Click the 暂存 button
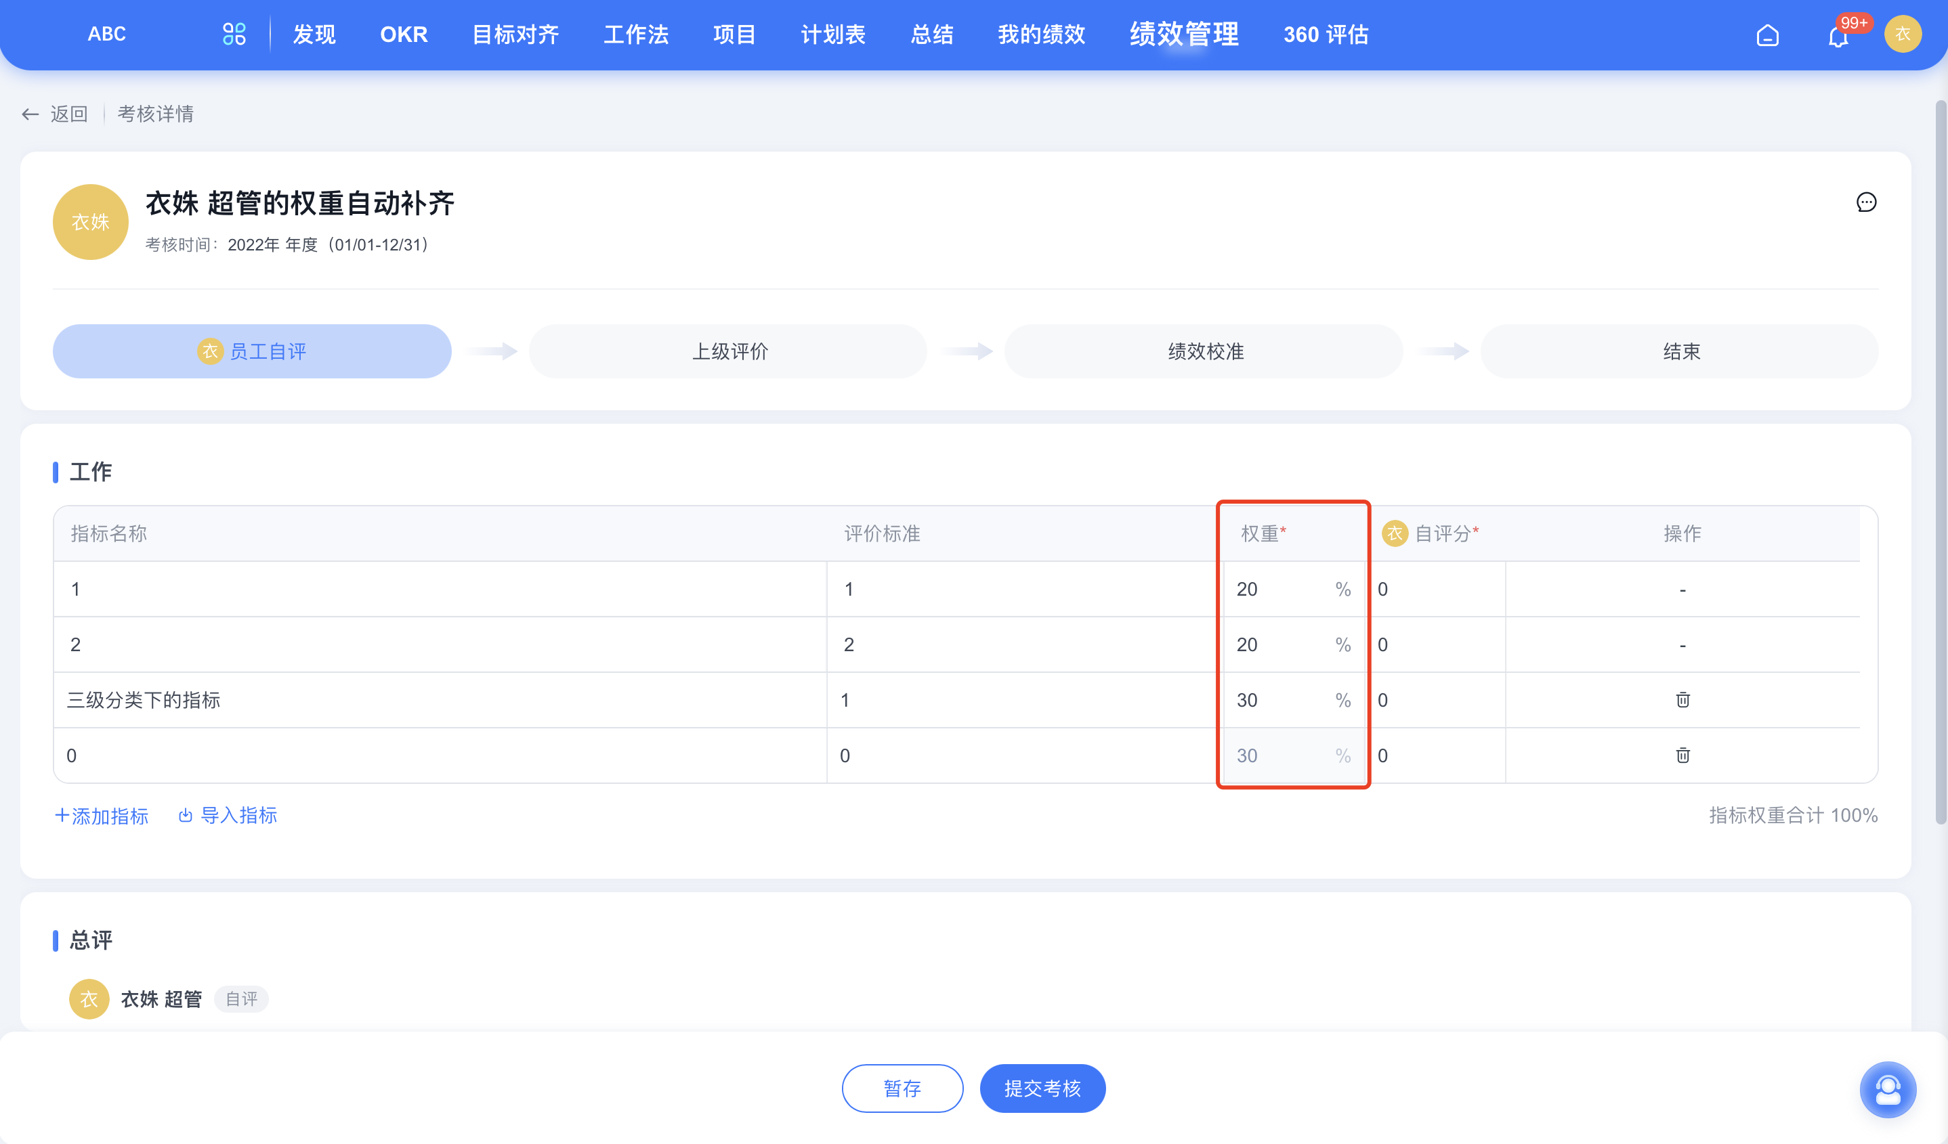1948x1144 pixels. pyautogui.click(x=902, y=1088)
